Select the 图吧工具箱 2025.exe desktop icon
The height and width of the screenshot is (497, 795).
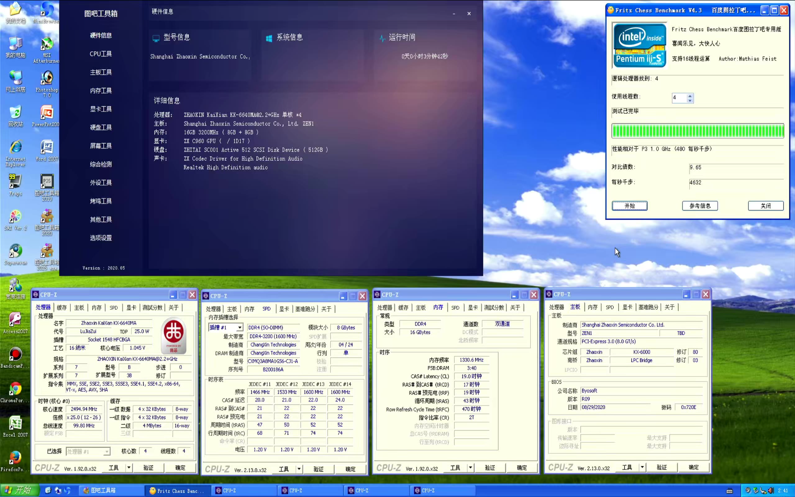[x=47, y=256]
